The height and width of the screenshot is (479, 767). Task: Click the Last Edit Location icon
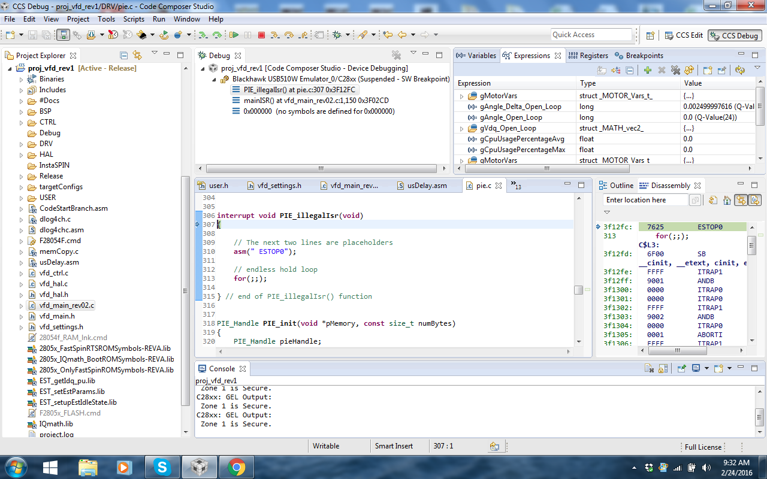click(387, 35)
